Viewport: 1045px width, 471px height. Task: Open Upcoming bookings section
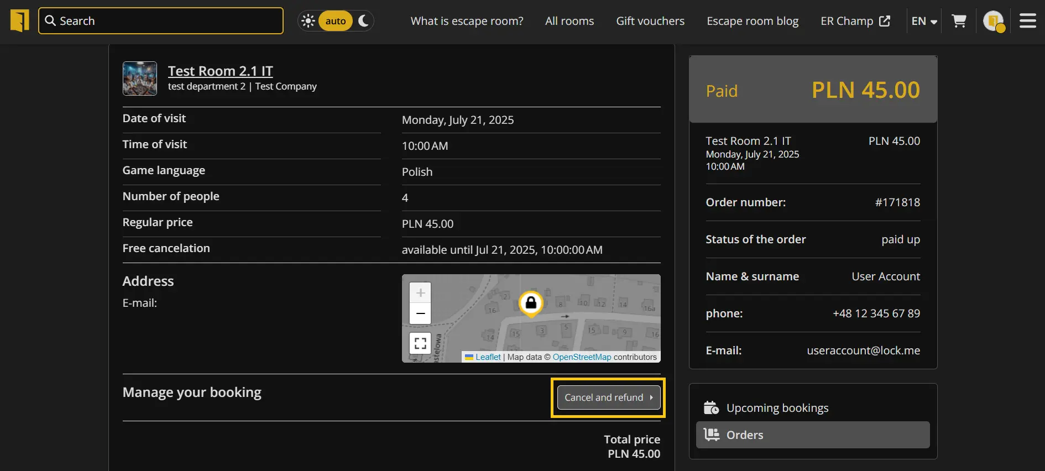click(777, 408)
